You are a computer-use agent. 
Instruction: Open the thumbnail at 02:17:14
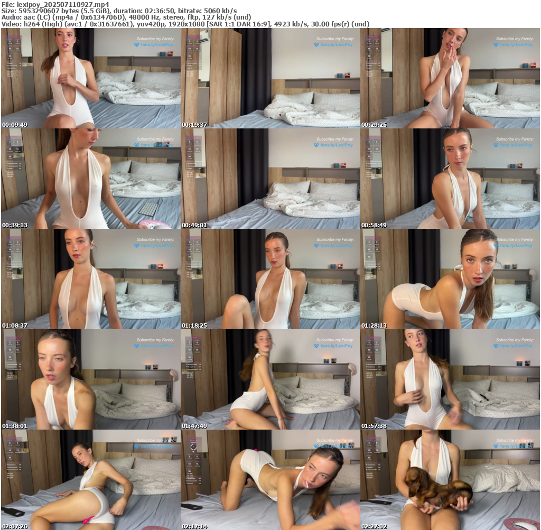(270, 480)
